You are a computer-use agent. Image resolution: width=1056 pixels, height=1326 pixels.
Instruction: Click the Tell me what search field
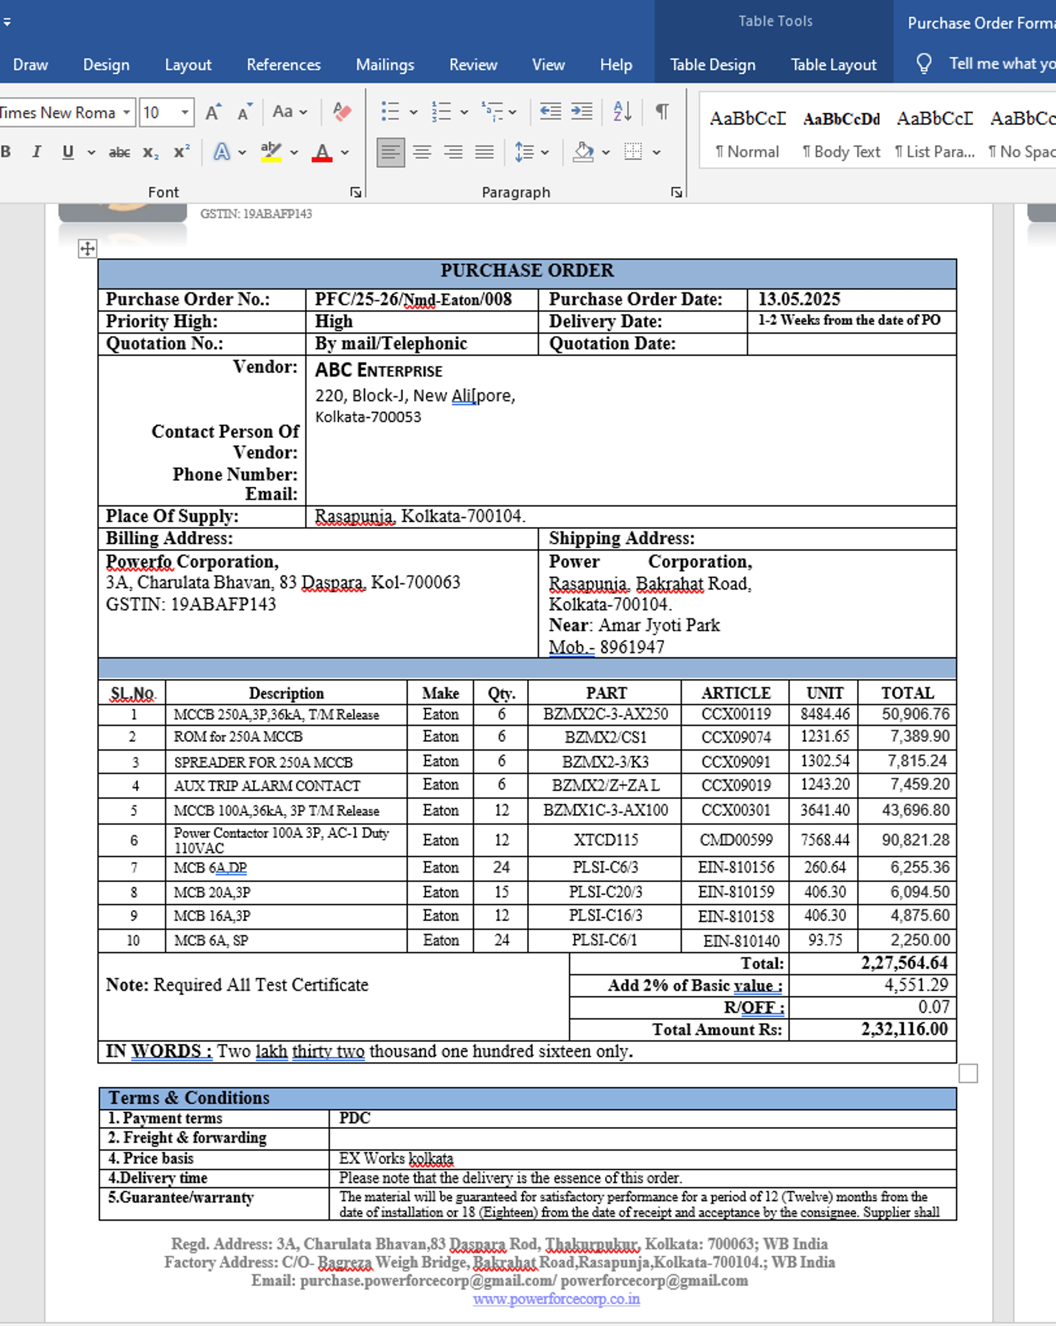[x=1001, y=63]
